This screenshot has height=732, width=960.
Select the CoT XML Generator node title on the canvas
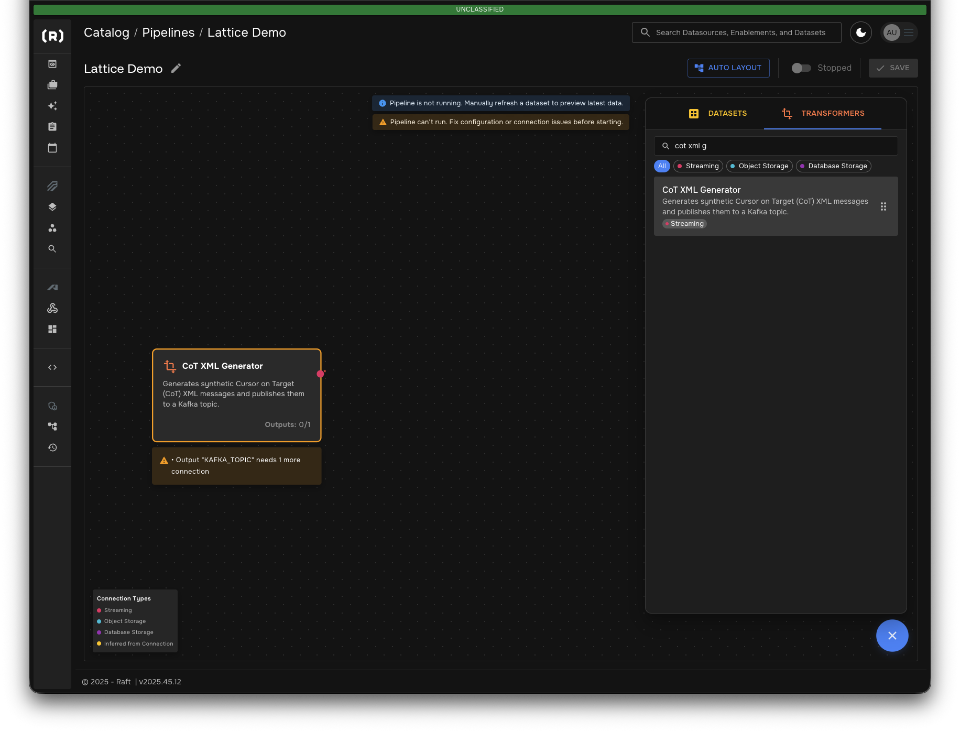[222, 366]
